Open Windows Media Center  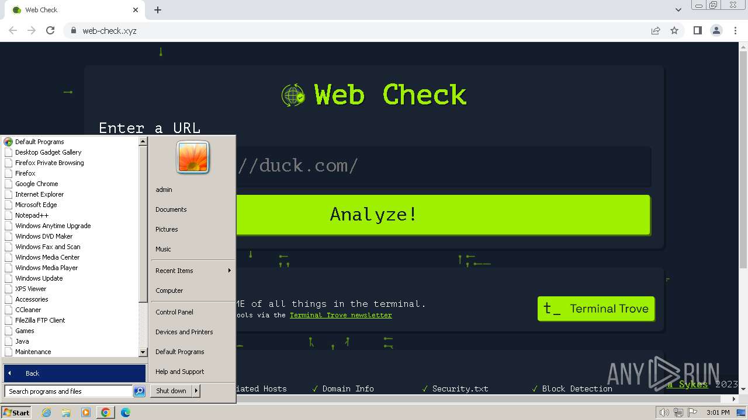tap(47, 257)
